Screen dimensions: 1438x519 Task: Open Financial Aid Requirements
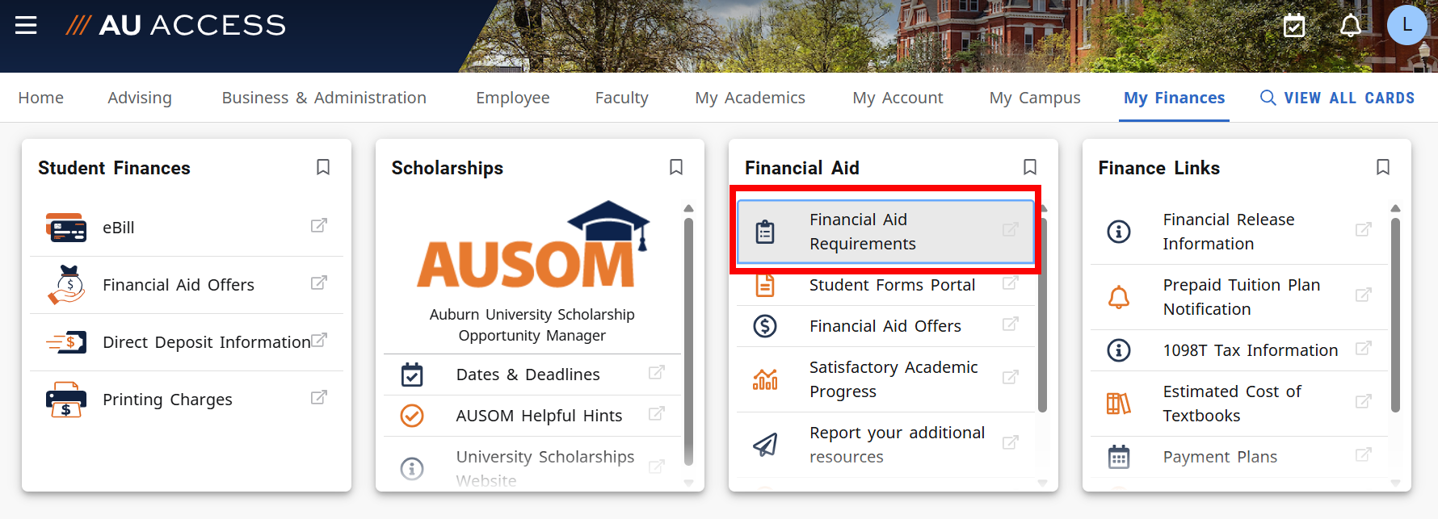coord(886,231)
